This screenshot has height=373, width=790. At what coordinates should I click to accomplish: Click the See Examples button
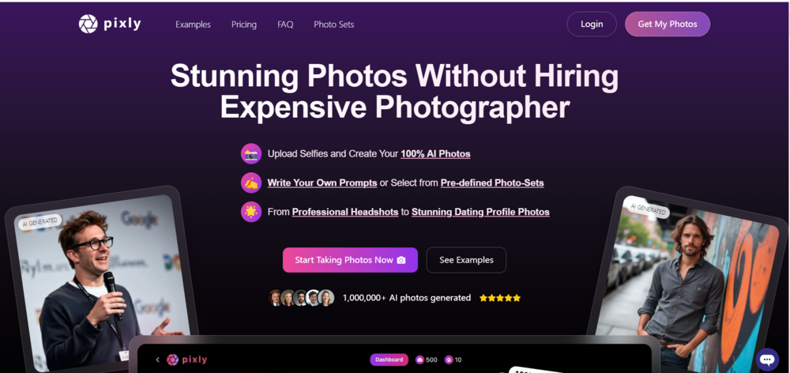point(466,260)
